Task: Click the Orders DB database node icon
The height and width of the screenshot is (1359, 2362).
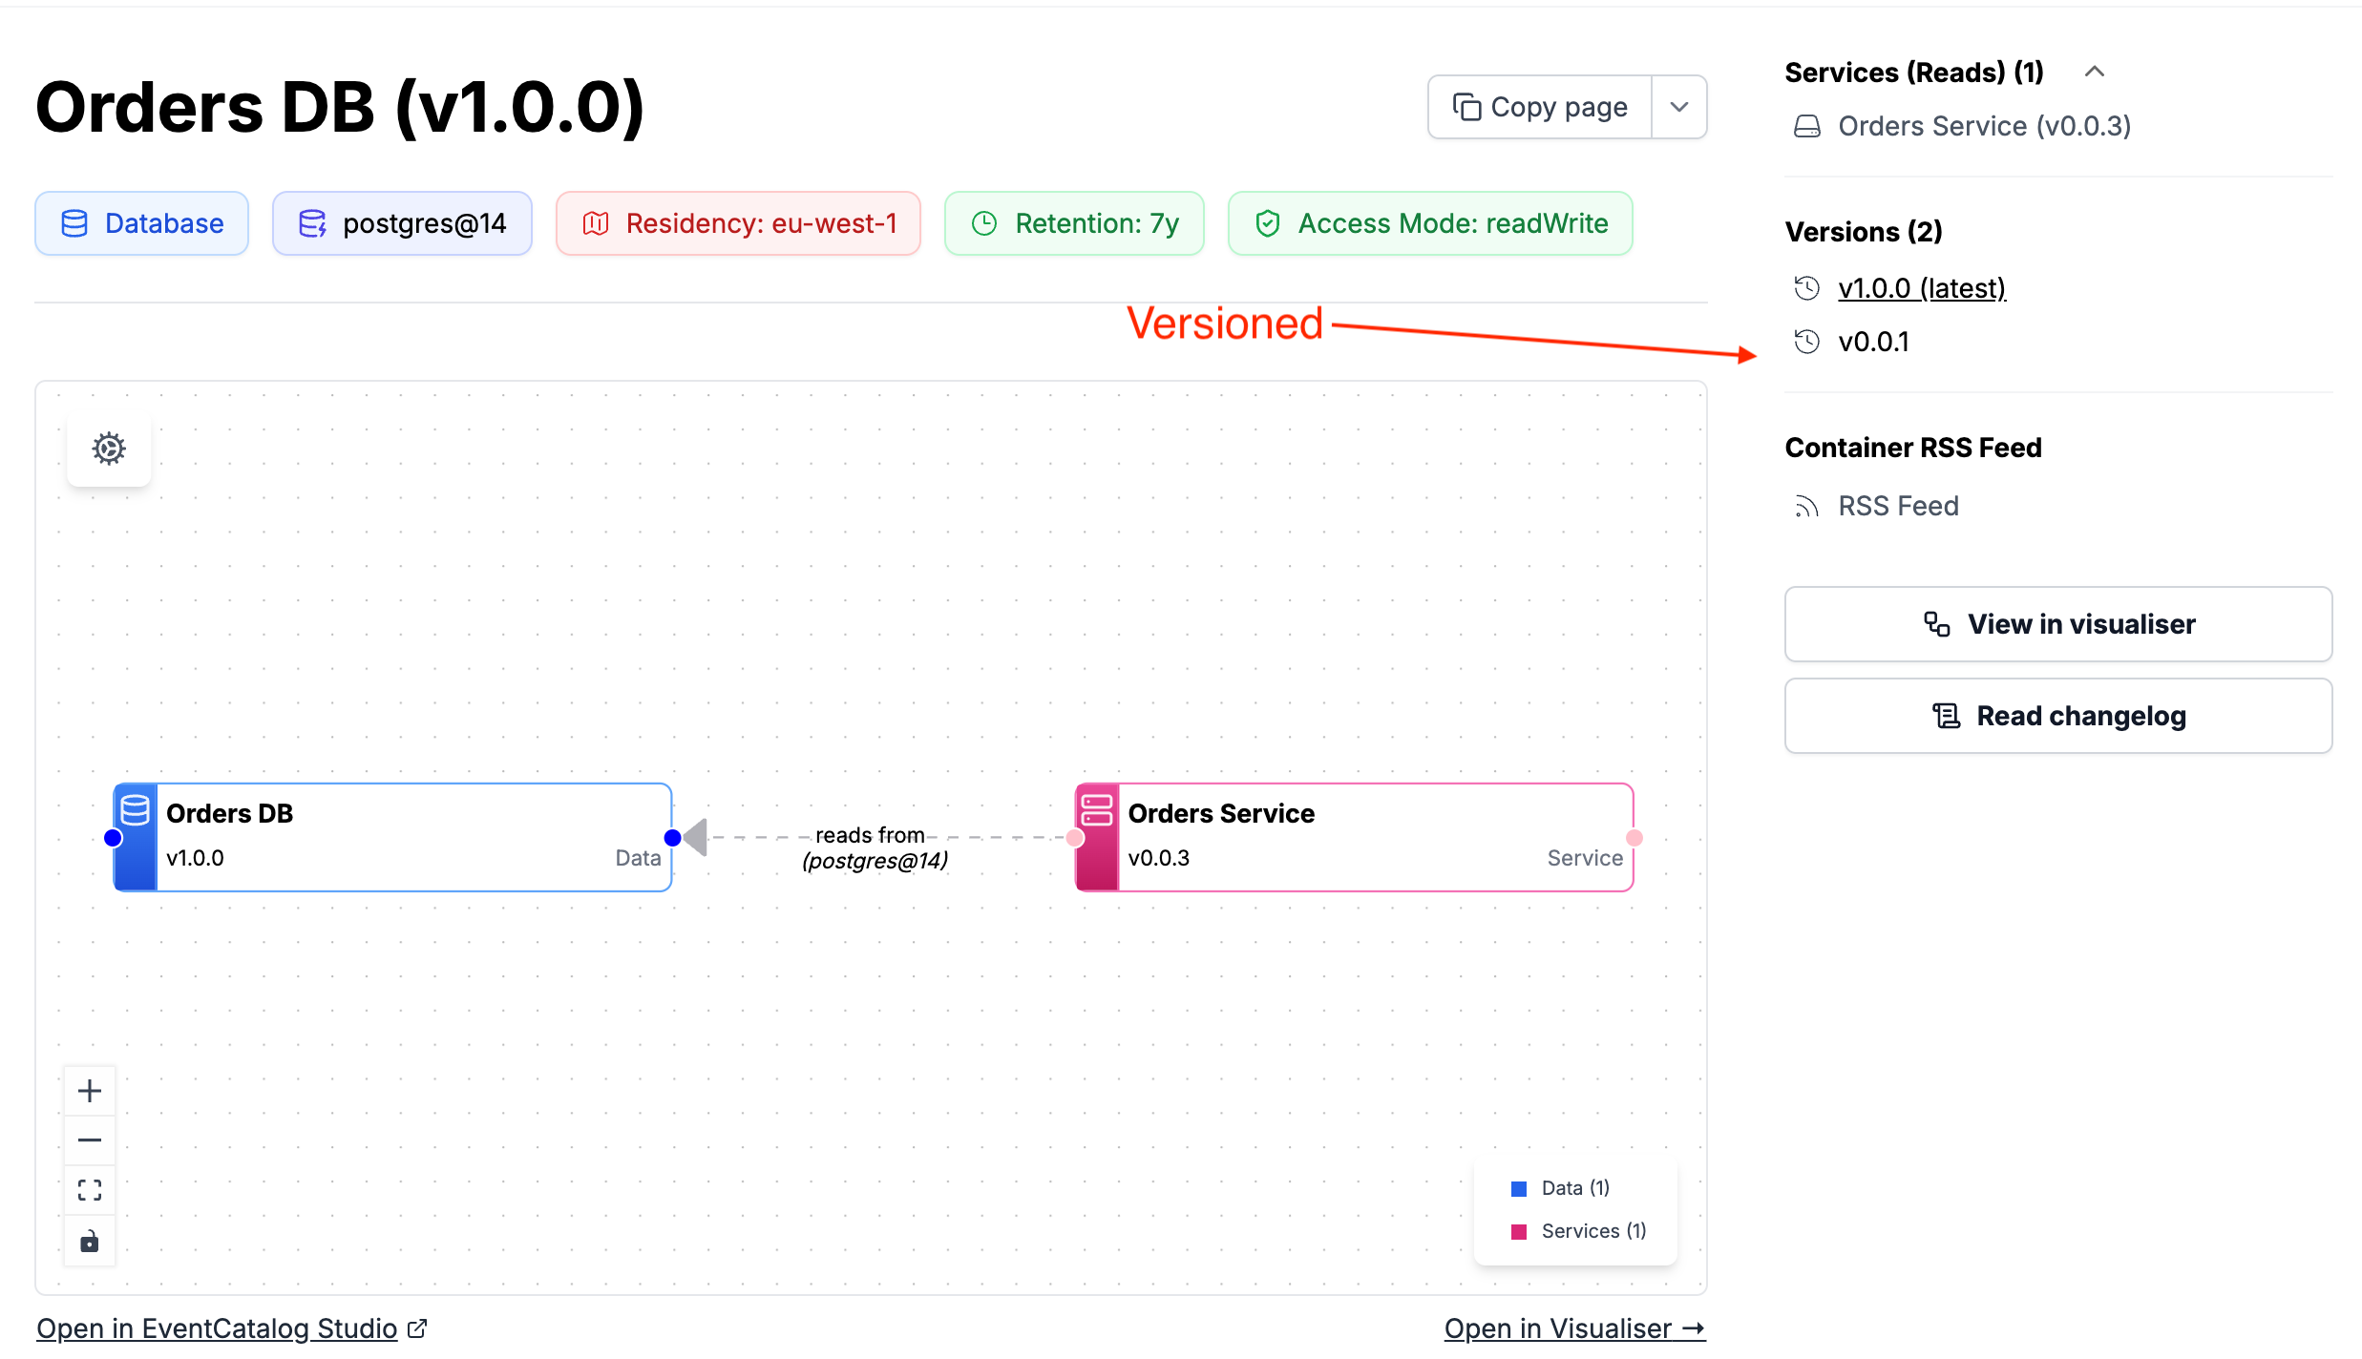Action: point(136,810)
